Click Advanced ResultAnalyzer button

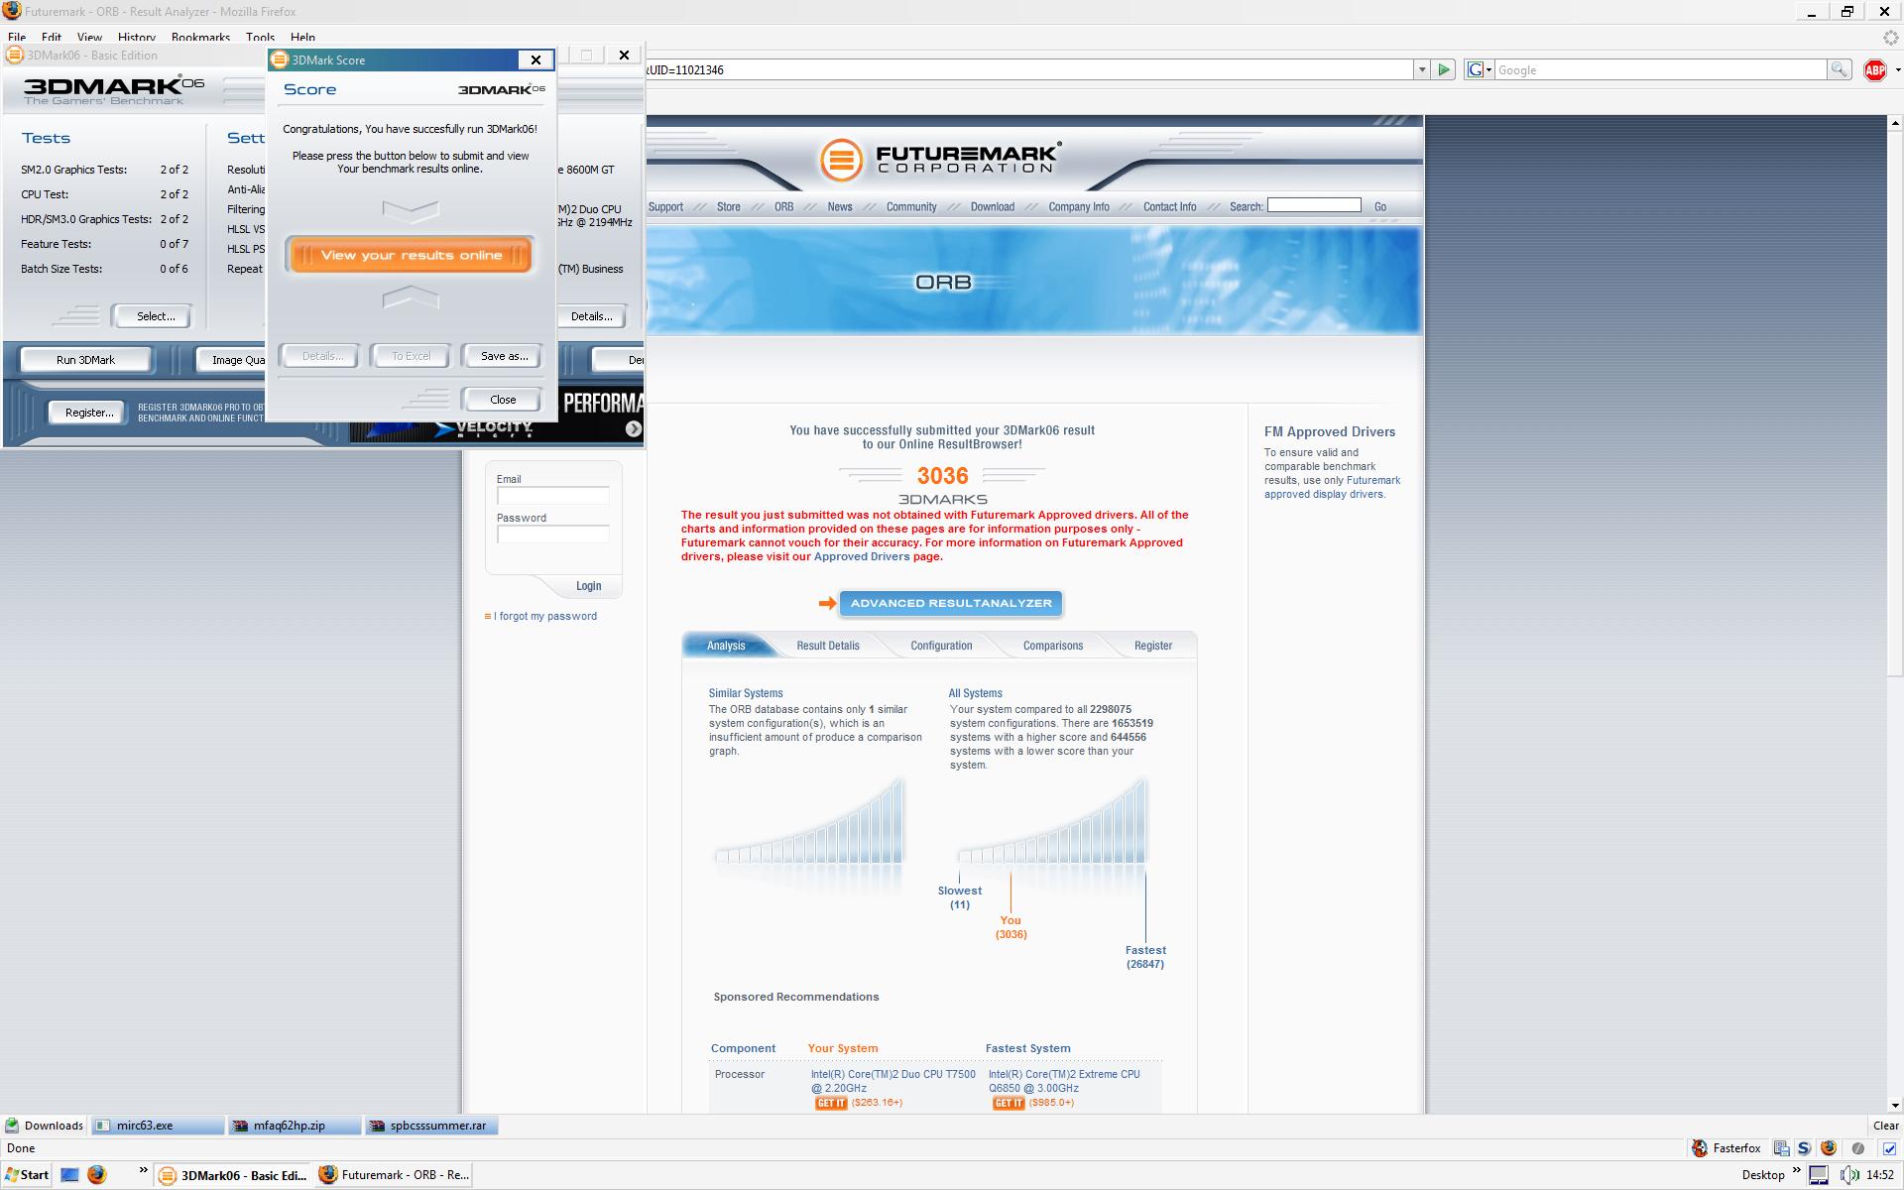point(950,603)
